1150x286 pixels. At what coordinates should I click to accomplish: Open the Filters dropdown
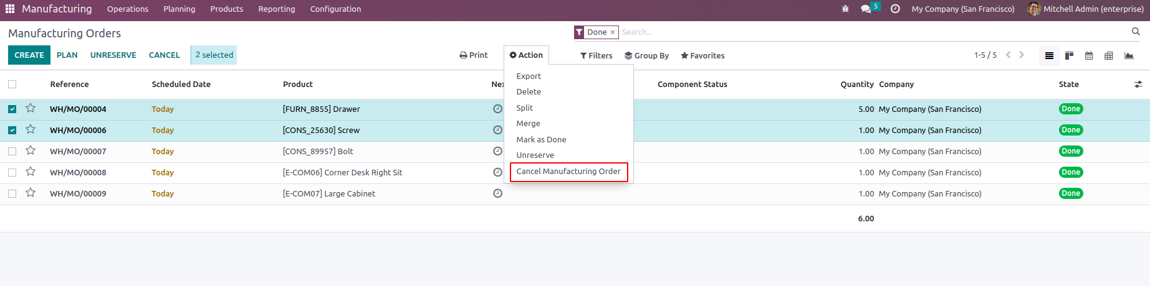[x=597, y=56]
